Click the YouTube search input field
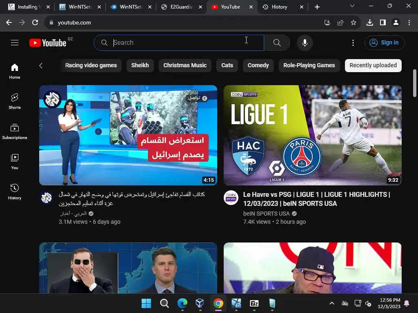Image resolution: width=418 pixels, height=313 pixels. (x=179, y=42)
